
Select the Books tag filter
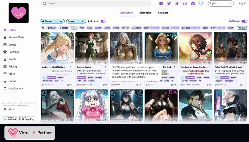[205, 28]
